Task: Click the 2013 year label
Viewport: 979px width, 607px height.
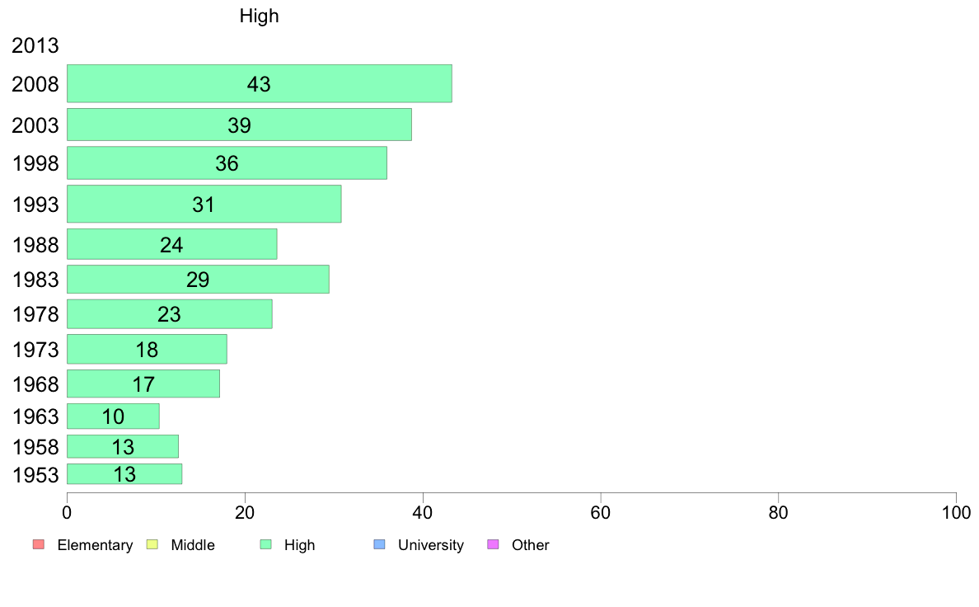Action: 35,45
